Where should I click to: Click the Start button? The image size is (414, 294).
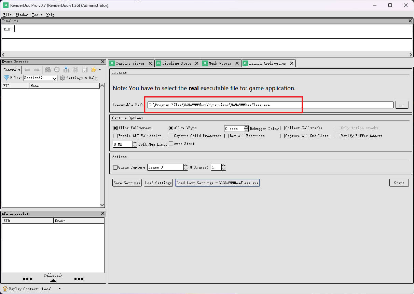(399, 183)
